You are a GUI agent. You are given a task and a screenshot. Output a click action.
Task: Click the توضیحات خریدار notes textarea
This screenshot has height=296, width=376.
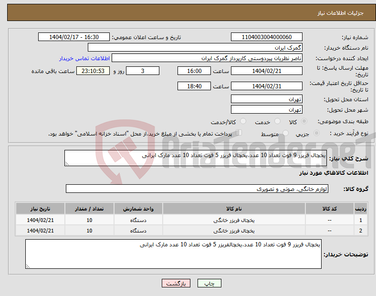pyautogui.click(x=173, y=254)
